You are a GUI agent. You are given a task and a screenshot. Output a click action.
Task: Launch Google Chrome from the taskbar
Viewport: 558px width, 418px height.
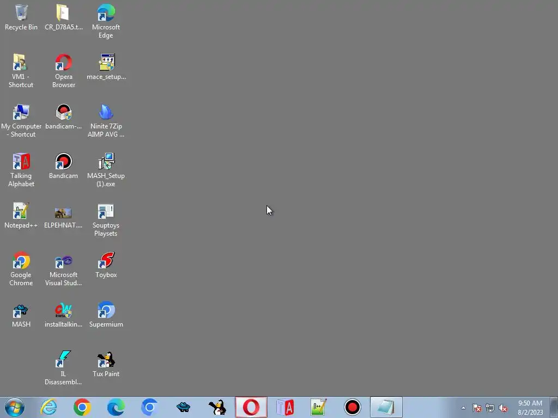82,407
